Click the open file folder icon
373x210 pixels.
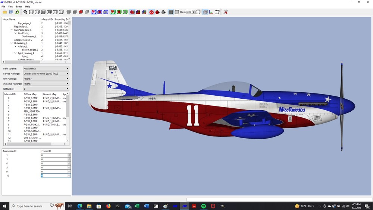(4, 12)
